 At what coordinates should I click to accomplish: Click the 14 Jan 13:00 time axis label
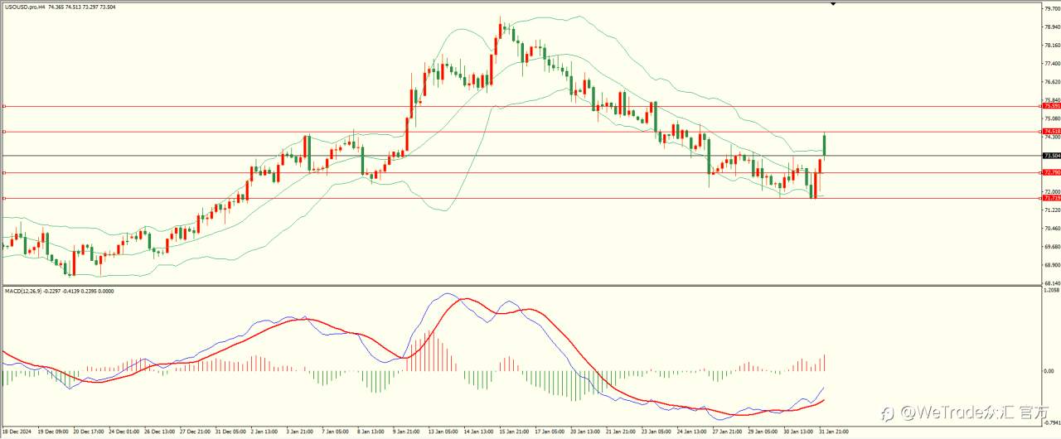(478, 432)
